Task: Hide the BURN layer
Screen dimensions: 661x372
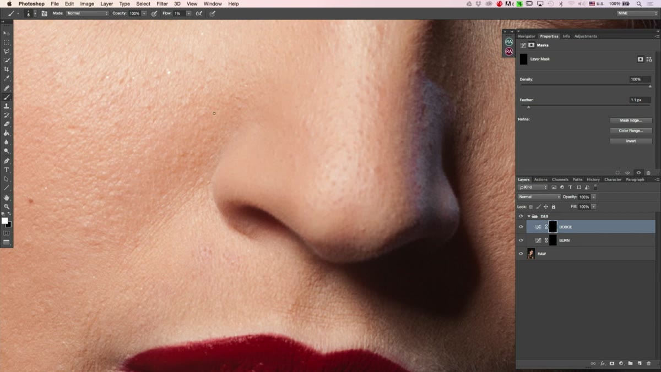Action: pyautogui.click(x=521, y=240)
